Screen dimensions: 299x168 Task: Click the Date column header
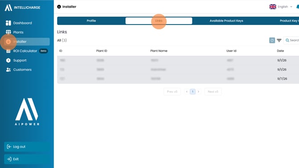click(280, 51)
